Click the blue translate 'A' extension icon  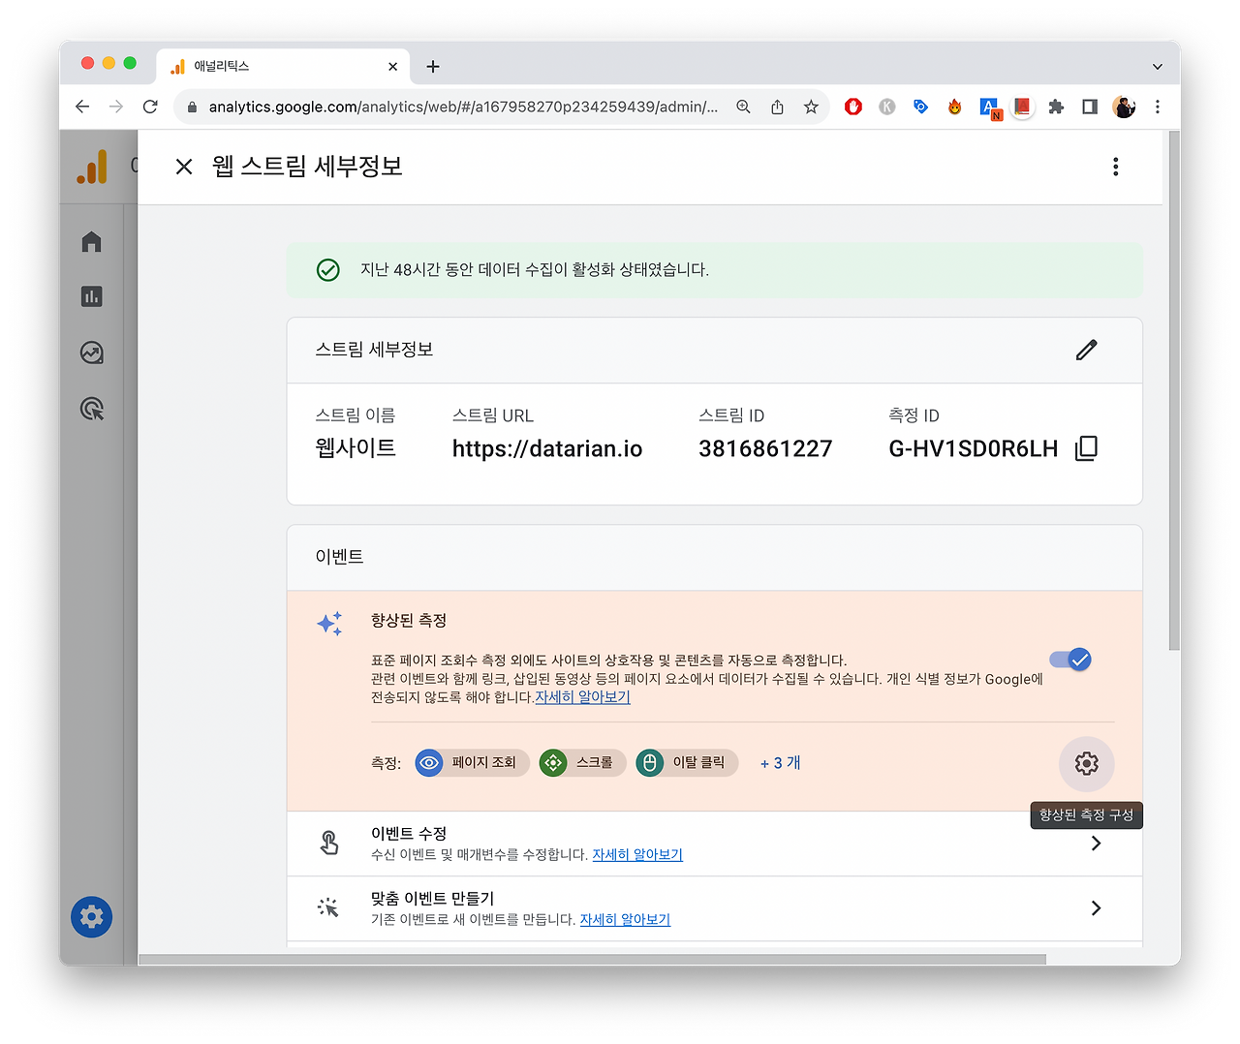pyautogui.click(x=989, y=107)
